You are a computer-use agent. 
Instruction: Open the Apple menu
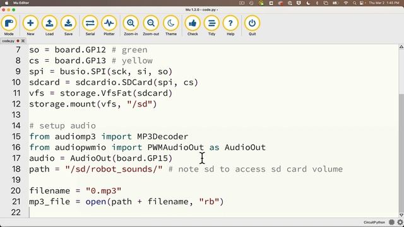tap(6, 3)
